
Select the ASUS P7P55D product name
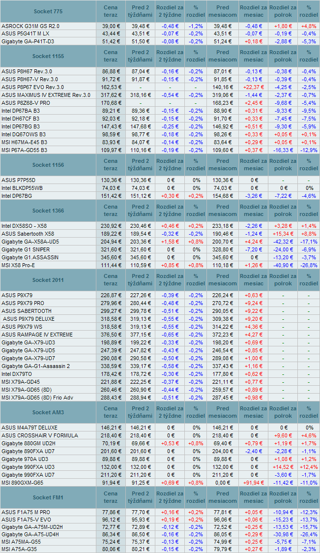point(18,180)
